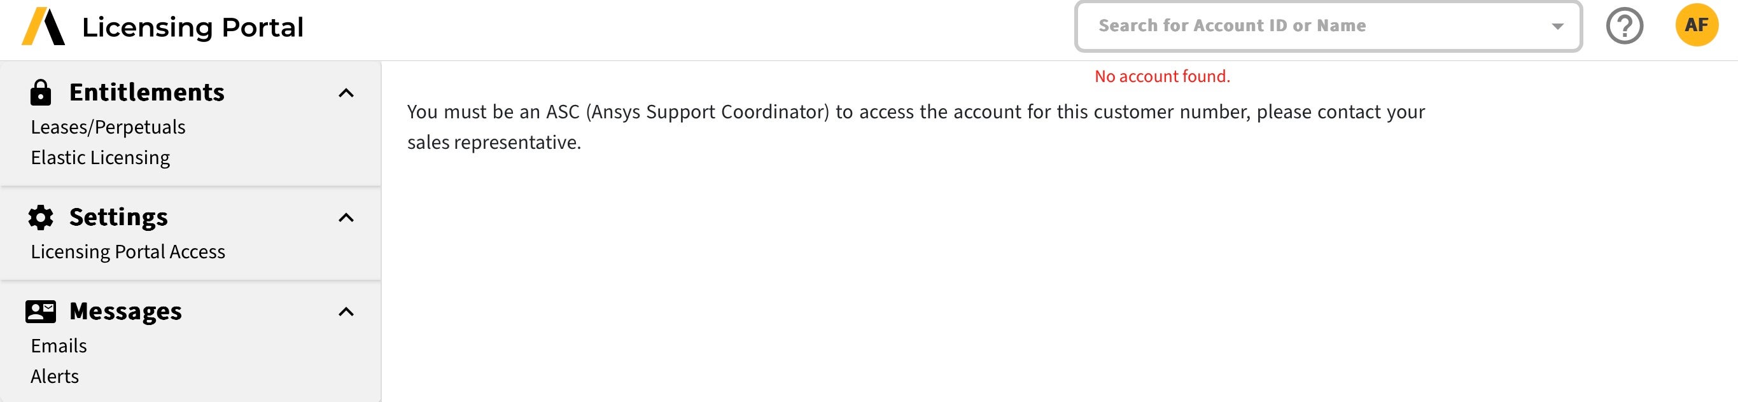
Task: Open Leases/Perpetuals entitlements
Action: (x=108, y=127)
